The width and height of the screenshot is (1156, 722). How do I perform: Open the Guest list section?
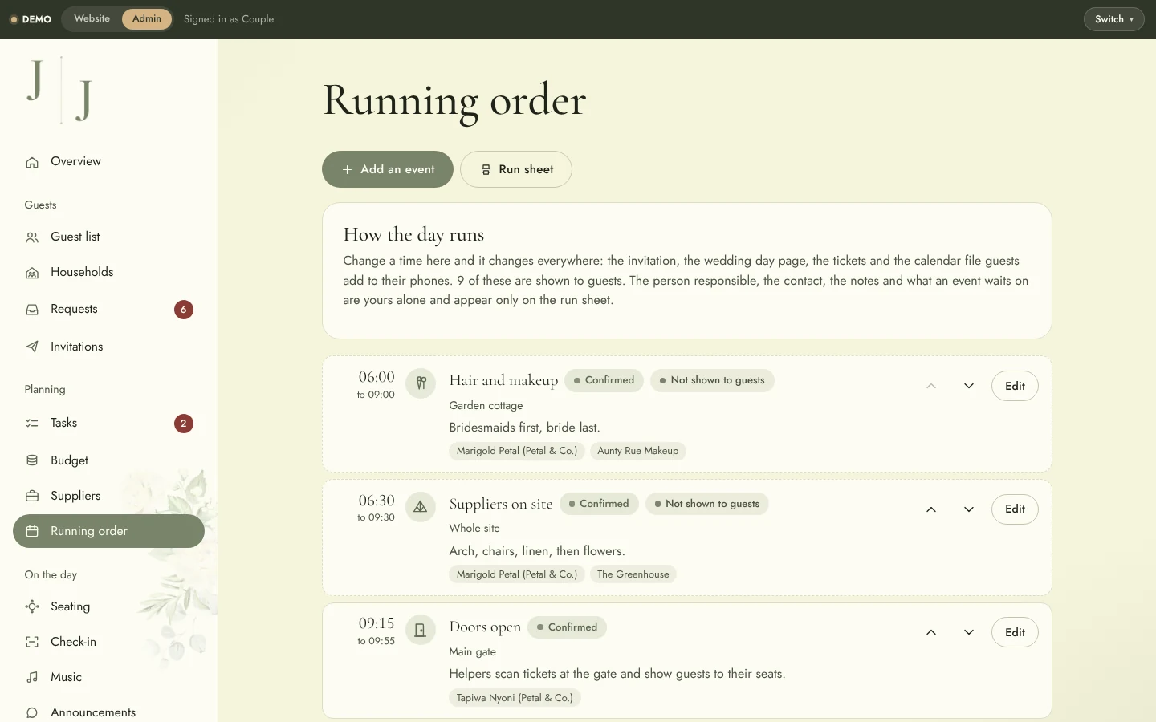click(108, 237)
